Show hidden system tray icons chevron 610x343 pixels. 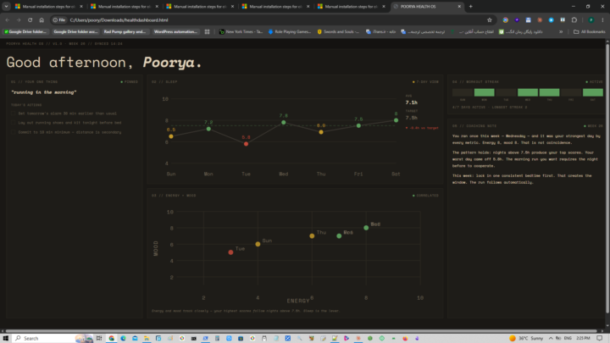click(551, 338)
